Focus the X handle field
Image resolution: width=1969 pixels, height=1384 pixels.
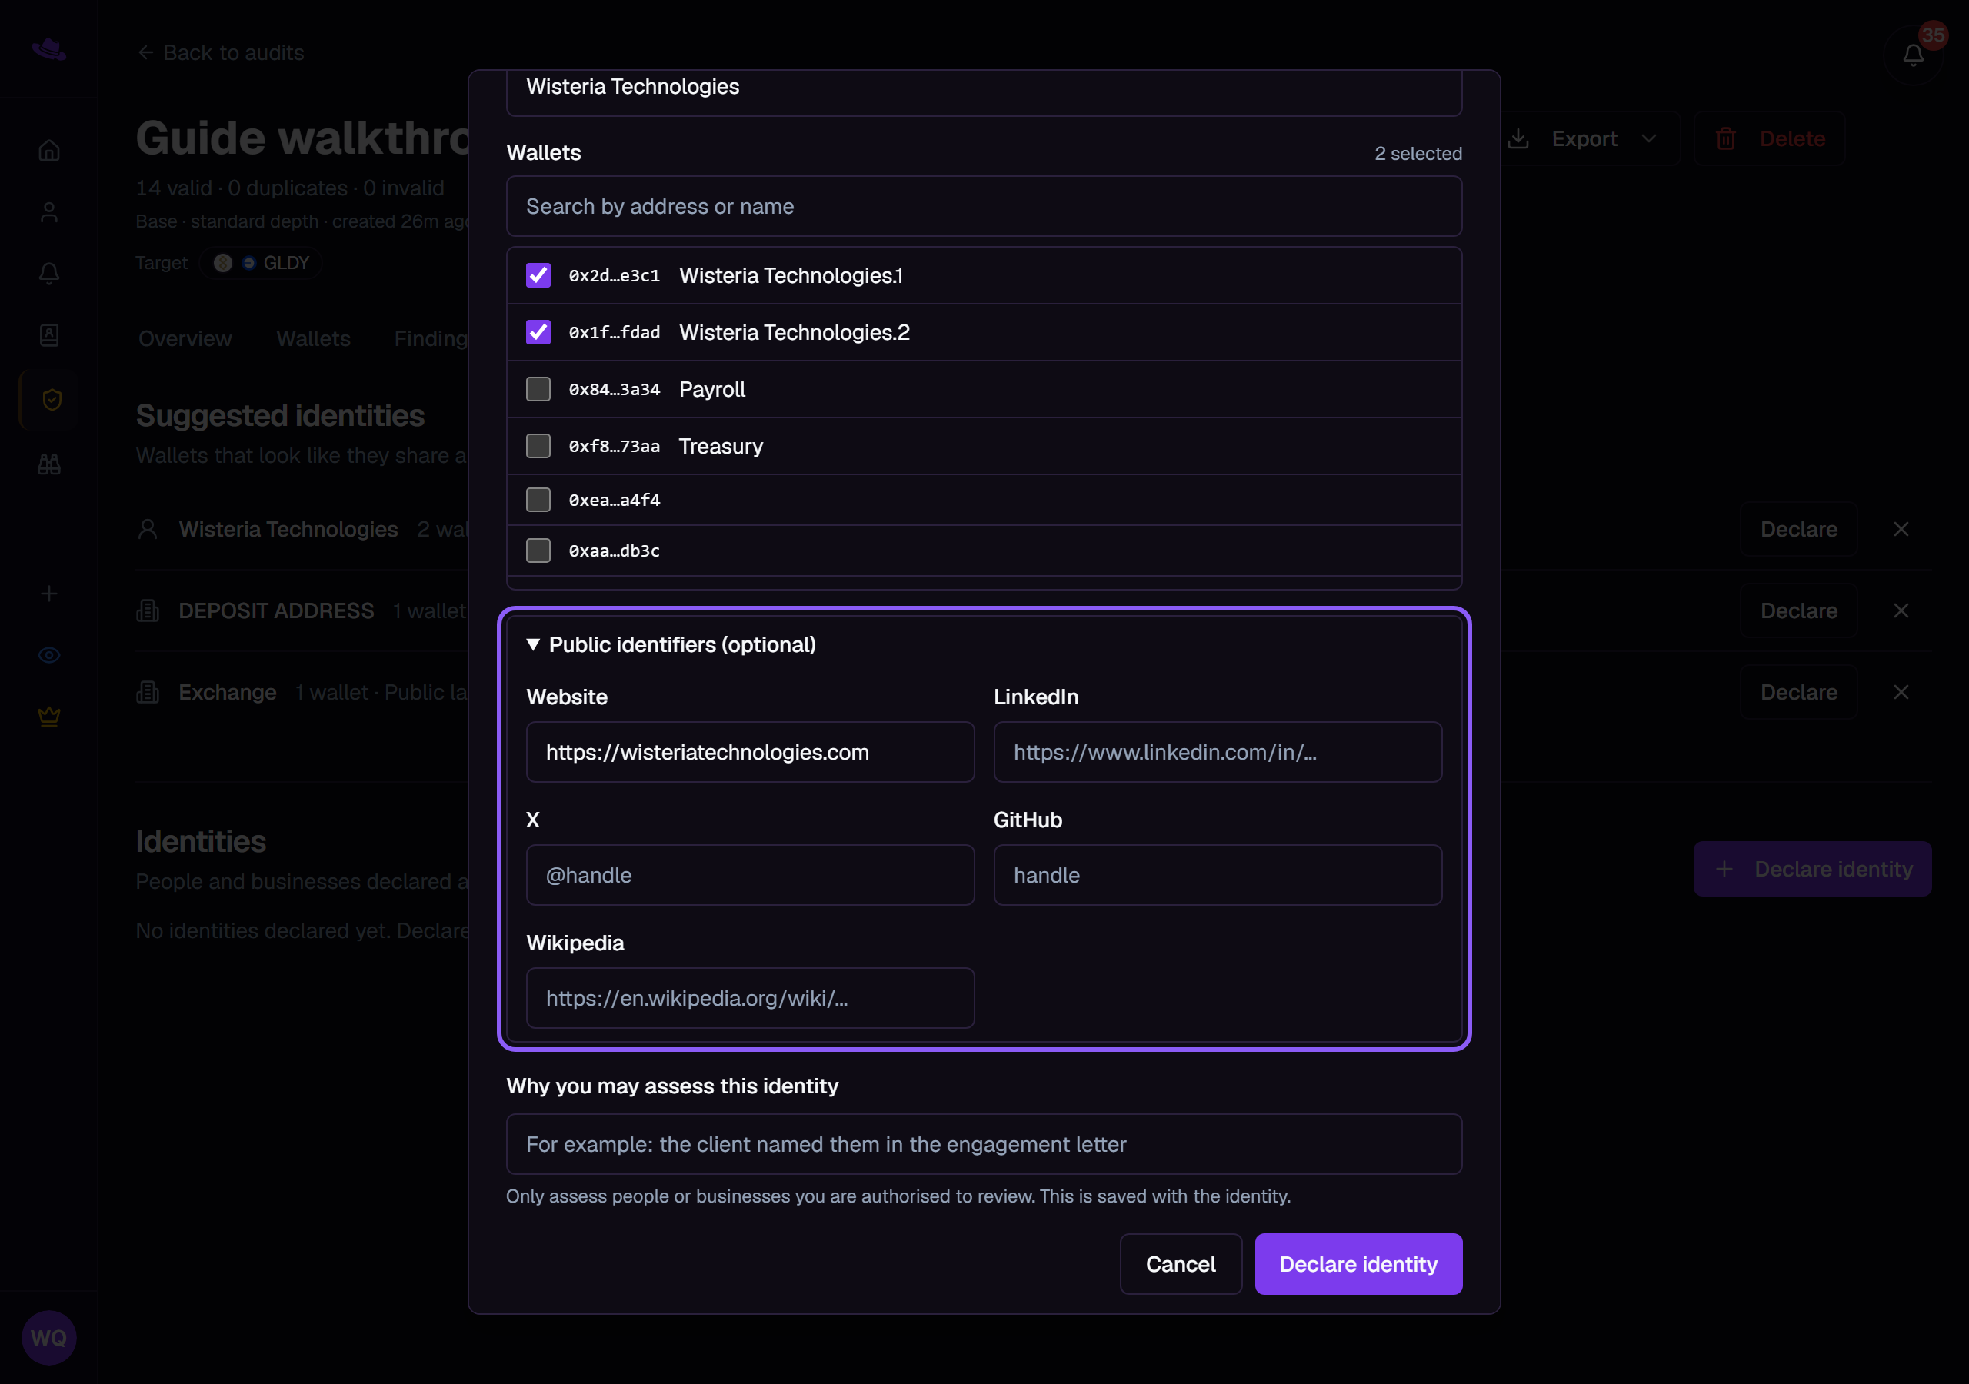749,876
